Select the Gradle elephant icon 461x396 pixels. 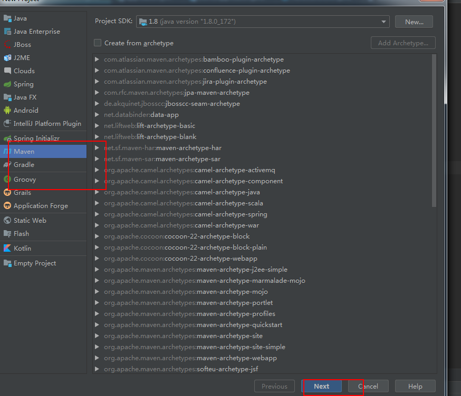click(7, 165)
